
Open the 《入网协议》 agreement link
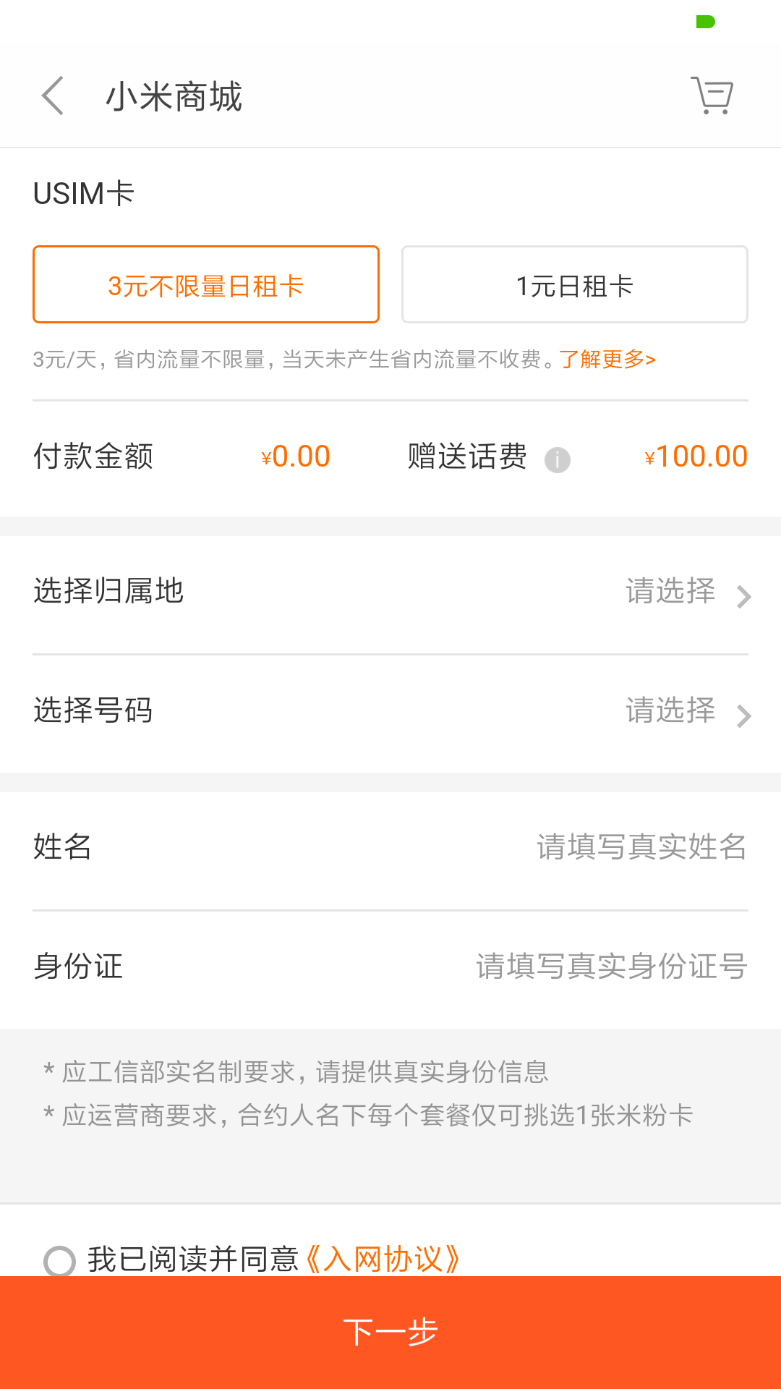[x=383, y=1260]
